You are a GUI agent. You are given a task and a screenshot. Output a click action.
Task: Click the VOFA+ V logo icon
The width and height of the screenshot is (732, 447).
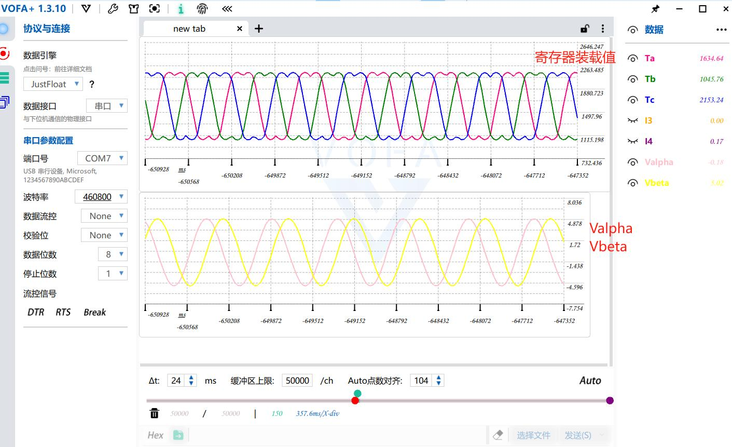(x=86, y=9)
